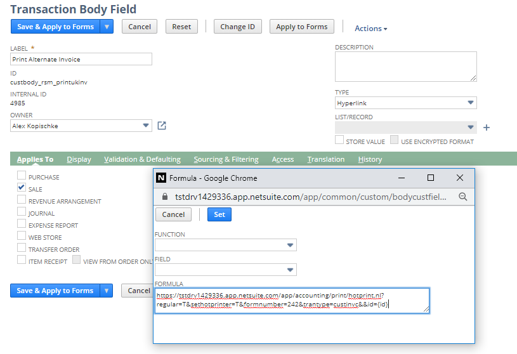The height and width of the screenshot is (354, 517).
Task: Expand the Type dropdown showing Hyperlink
Action: [470, 103]
